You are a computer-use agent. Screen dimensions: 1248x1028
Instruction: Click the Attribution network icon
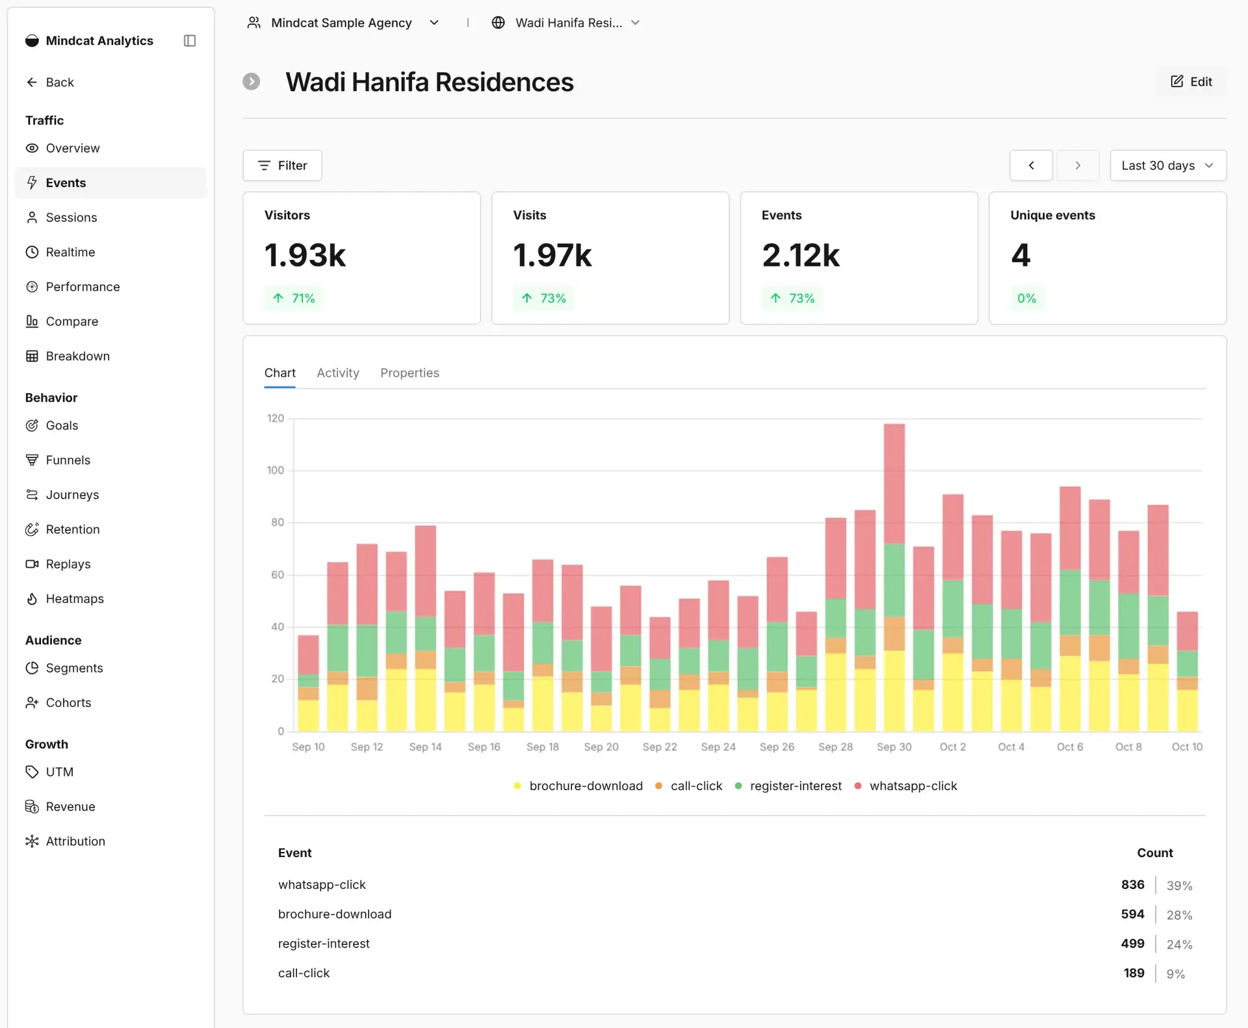pyautogui.click(x=32, y=841)
